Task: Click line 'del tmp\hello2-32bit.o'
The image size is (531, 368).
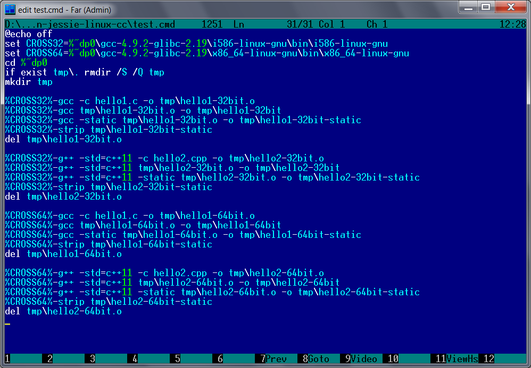Action: [x=63, y=196]
